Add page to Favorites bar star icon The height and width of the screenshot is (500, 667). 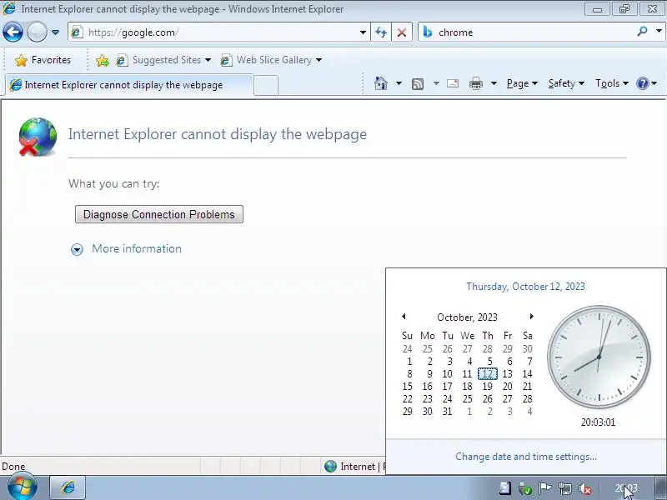[102, 60]
